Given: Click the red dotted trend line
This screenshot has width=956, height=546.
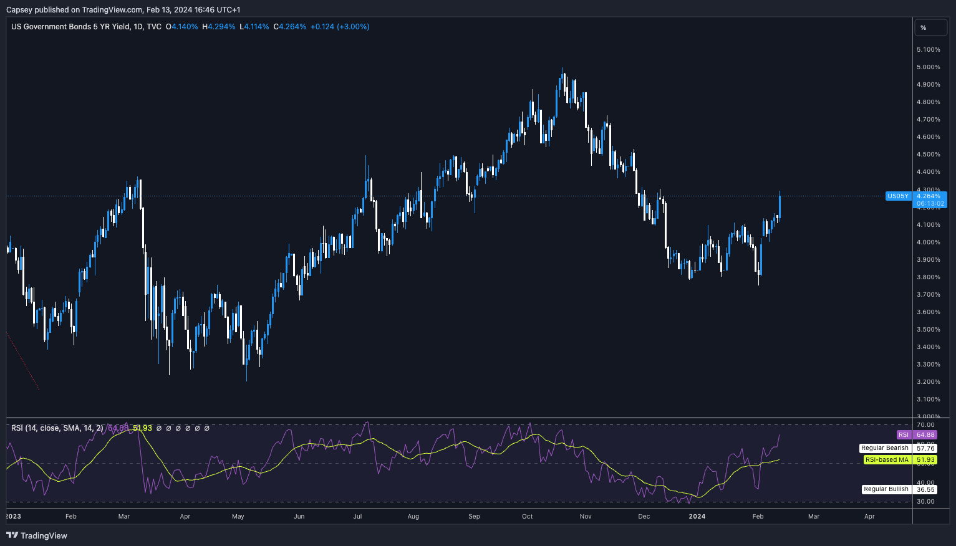Looking at the screenshot, I should pyautogui.click(x=23, y=362).
